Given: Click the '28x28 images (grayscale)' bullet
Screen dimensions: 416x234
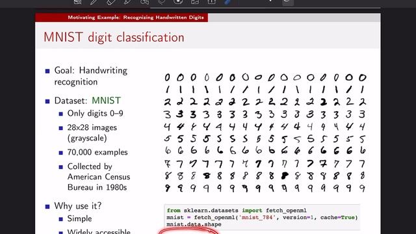Looking at the screenshot, I should pos(92,133).
